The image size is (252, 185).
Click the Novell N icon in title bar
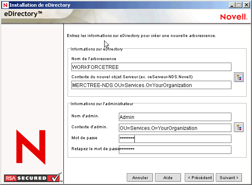[5, 5]
